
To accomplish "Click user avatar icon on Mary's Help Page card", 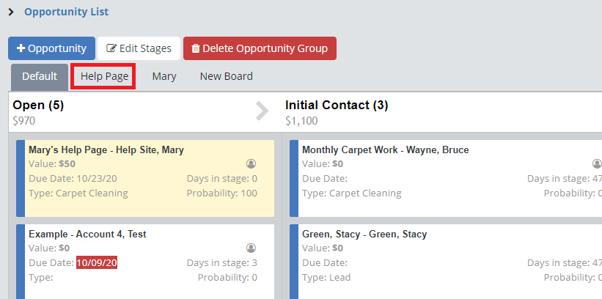I will pos(251,164).
